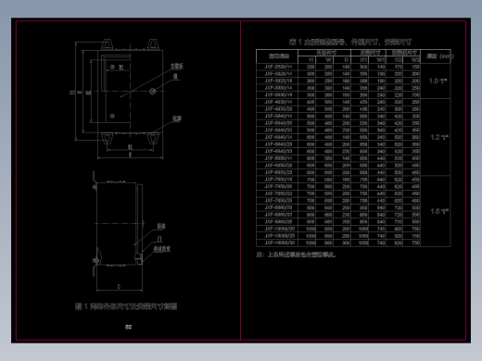The height and width of the screenshot is (361, 482).
Task: Select the W dimension line below the front view
Action: 130,158
